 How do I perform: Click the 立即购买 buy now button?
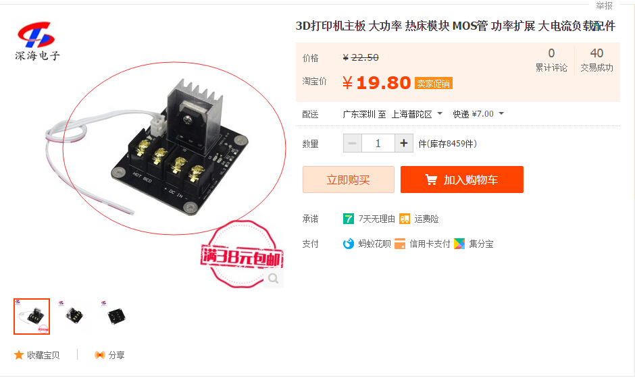pos(349,180)
